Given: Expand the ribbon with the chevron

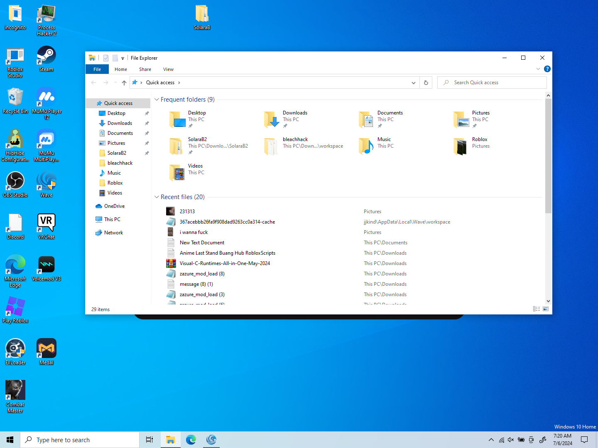Looking at the screenshot, I should click(x=538, y=69).
